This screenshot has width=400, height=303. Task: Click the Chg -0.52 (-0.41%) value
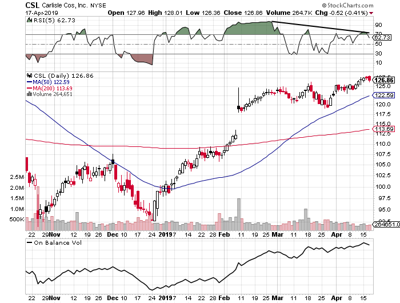(x=341, y=13)
